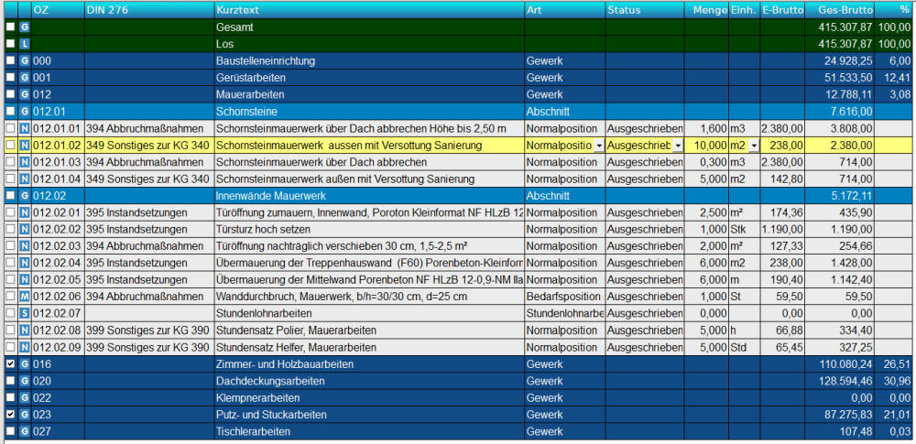This screenshot has height=444, width=916.
Task: Click the S icon of Stundenlohnarbeiten row 012.02.07
Action: pyautogui.click(x=25, y=313)
